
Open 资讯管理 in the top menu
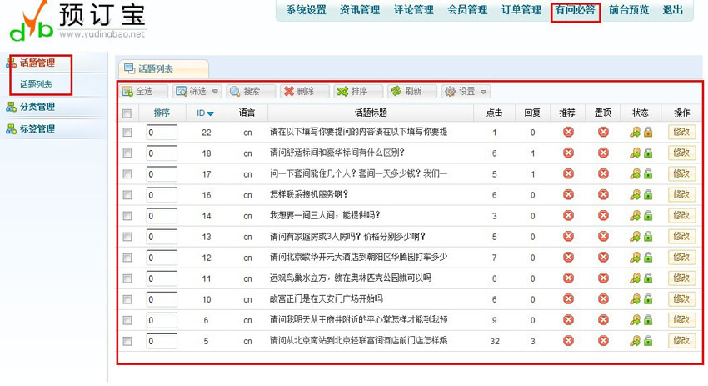(x=360, y=10)
